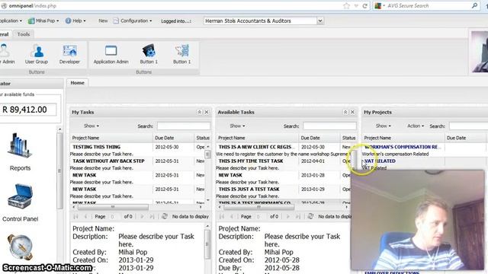
Task: Open the Help dropdown menu
Action: (x=75, y=21)
